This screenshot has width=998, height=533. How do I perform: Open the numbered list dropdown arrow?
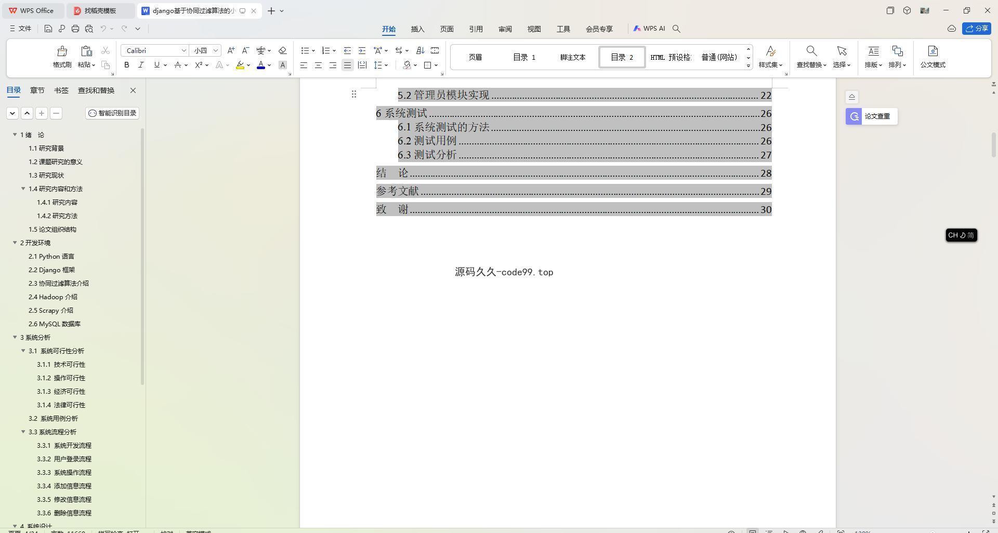pyautogui.click(x=334, y=50)
